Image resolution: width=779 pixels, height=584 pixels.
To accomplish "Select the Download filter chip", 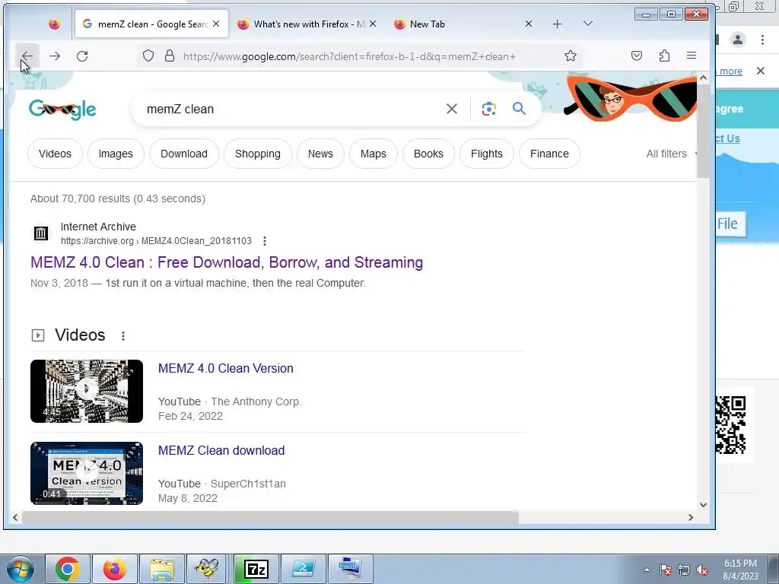I will [184, 154].
